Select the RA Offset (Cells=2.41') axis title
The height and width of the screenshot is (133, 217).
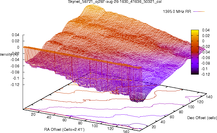tap(64, 129)
